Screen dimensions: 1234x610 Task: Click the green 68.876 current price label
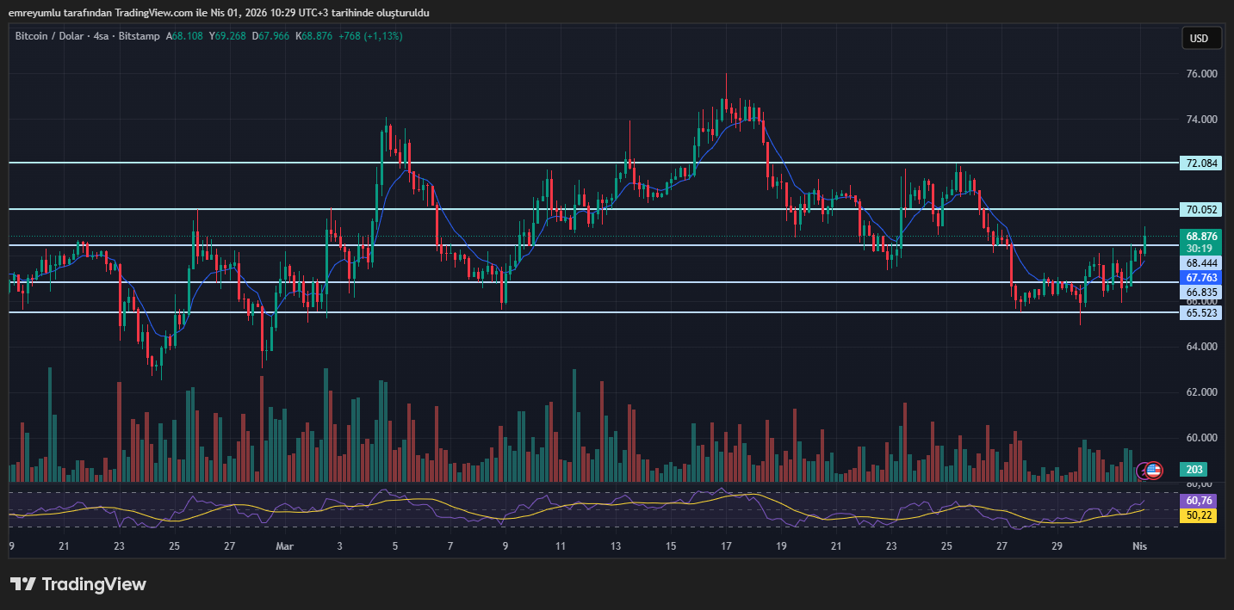tap(1200, 236)
